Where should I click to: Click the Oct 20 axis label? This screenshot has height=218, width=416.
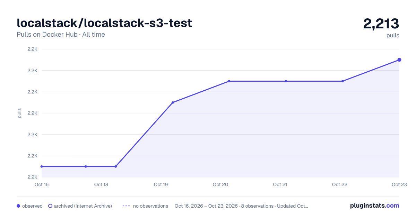point(220,184)
